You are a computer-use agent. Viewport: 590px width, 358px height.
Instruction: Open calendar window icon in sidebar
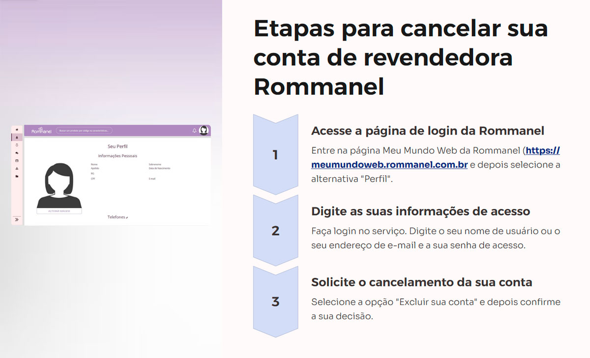tap(17, 161)
